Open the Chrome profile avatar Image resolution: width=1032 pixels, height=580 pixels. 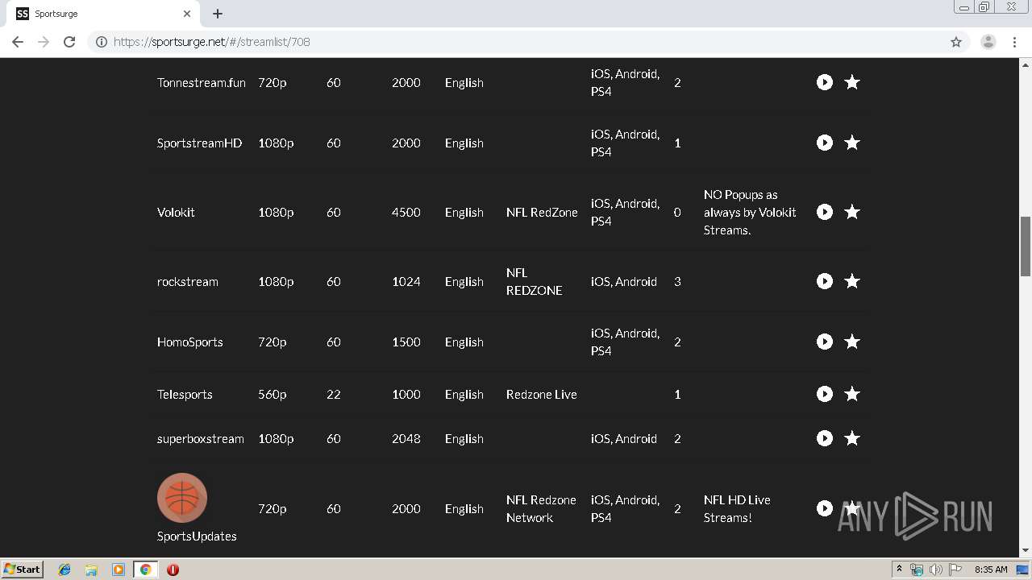point(988,42)
